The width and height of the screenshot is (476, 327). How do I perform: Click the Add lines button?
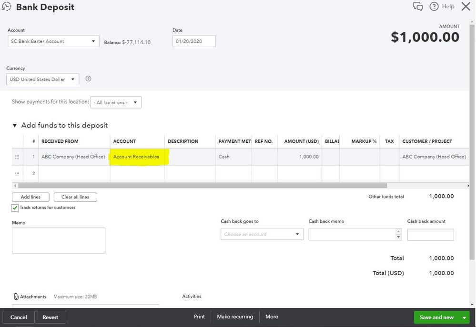pos(30,197)
